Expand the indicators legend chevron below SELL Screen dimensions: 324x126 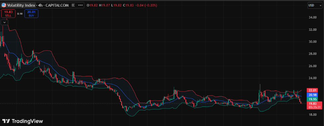4,22
